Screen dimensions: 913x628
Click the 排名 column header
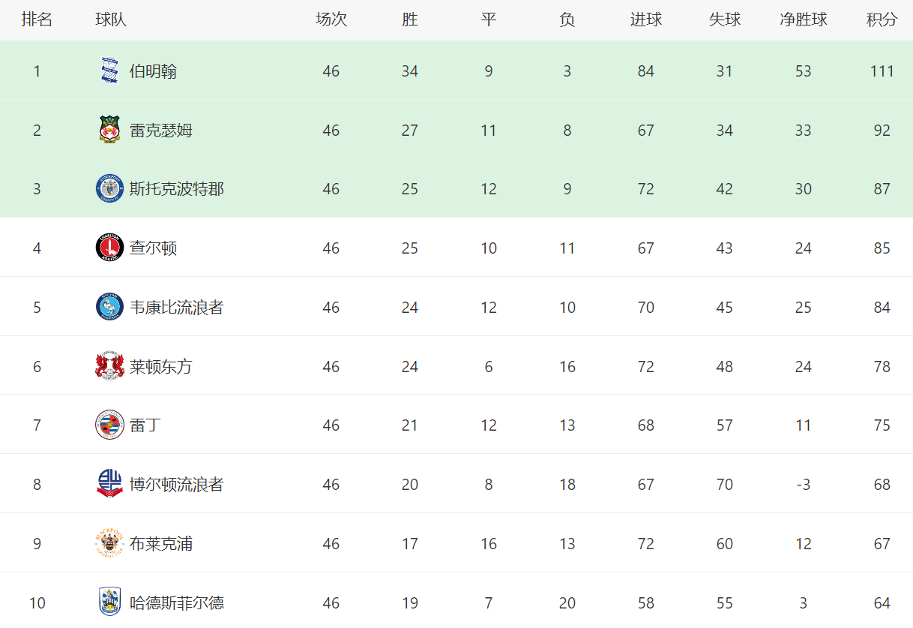point(37,20)
